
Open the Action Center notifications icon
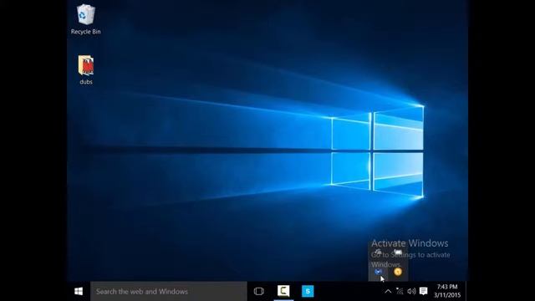tap(424, 291)
